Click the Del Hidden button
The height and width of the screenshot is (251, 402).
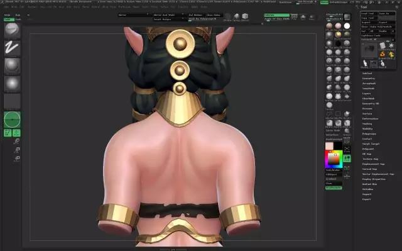196,15
